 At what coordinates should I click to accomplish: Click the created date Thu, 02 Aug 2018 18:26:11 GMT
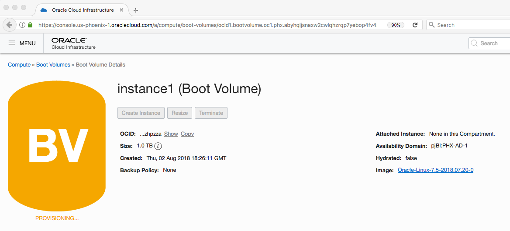(186, 158)
